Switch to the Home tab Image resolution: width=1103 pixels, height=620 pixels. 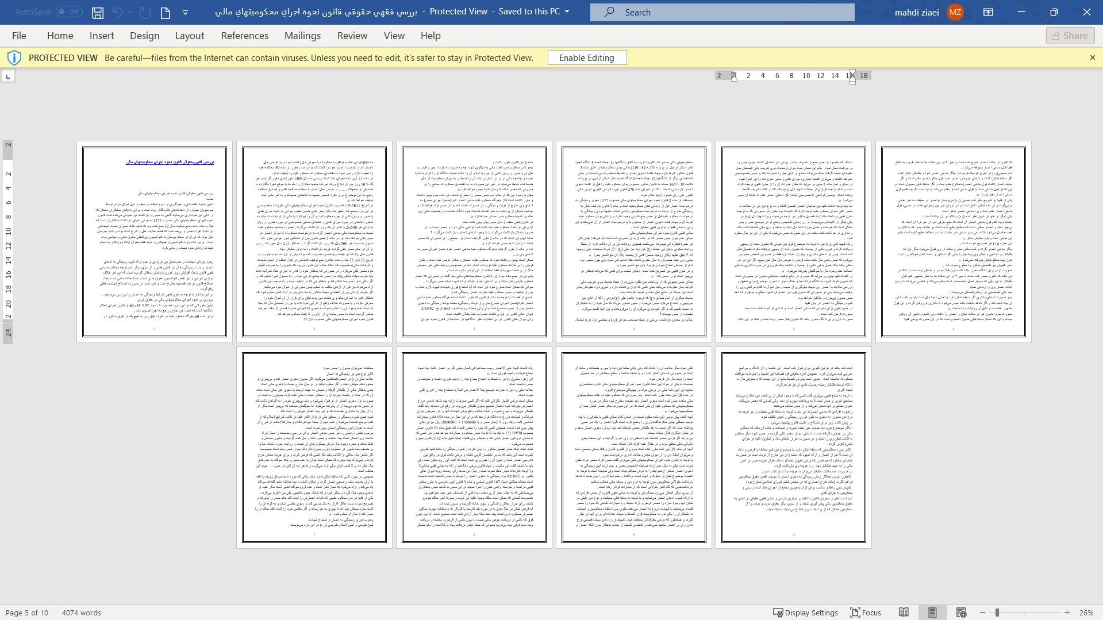click(x=60, y=36)
